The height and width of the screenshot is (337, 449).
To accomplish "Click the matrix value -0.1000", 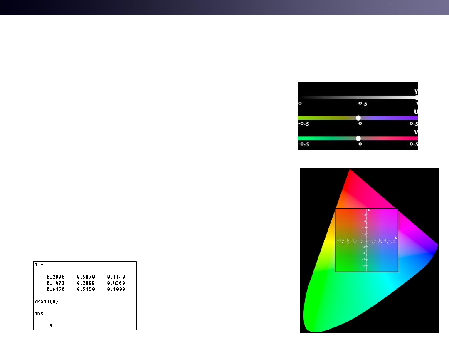I will [116, 289].
